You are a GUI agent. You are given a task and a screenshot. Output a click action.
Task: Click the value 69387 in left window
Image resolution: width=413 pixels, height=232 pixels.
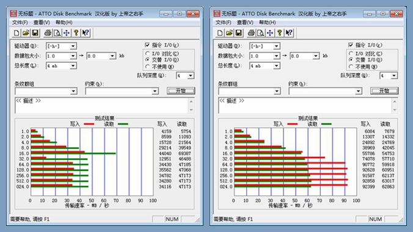click(x=185, y=153)
